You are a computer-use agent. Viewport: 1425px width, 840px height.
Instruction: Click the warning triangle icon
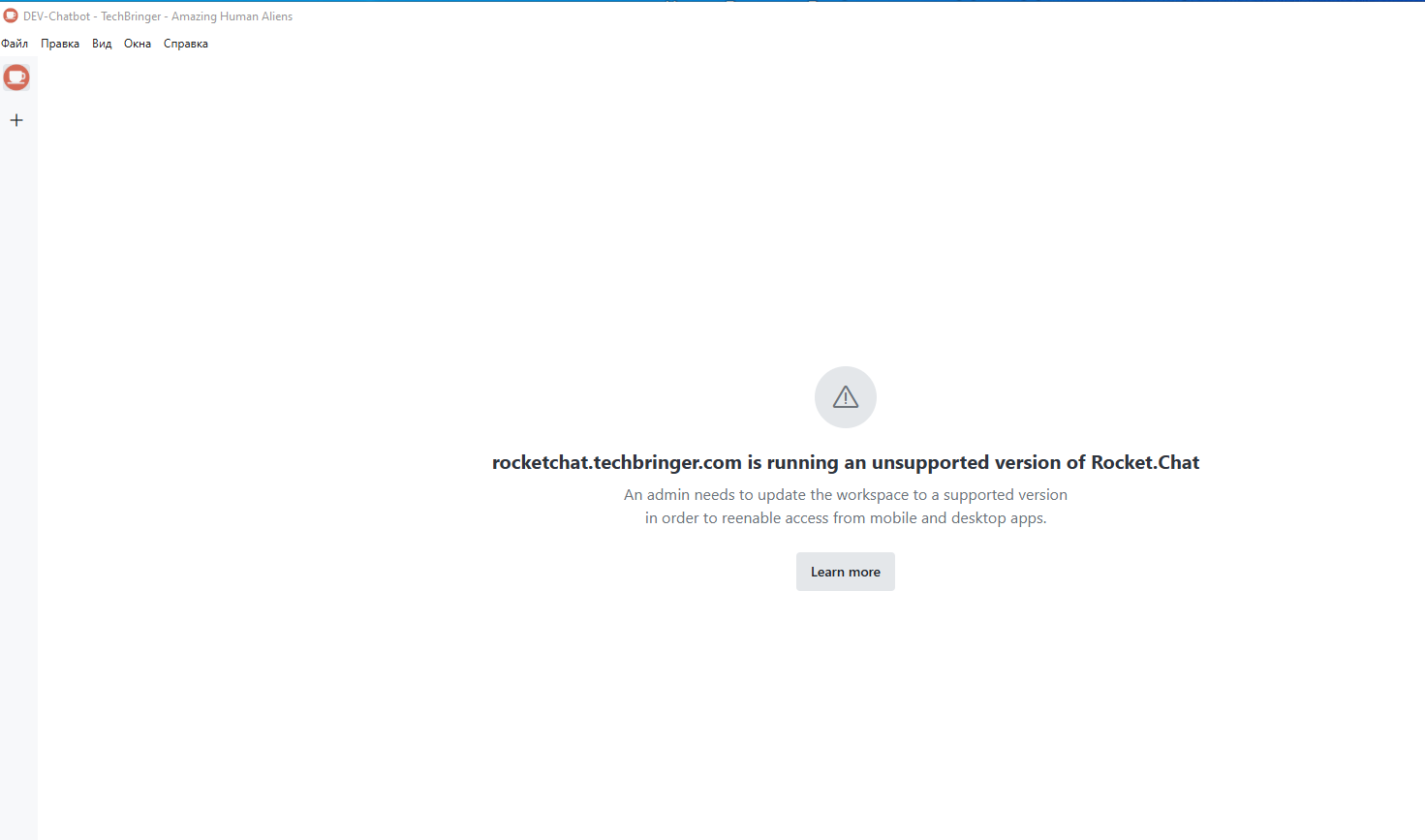846,397
